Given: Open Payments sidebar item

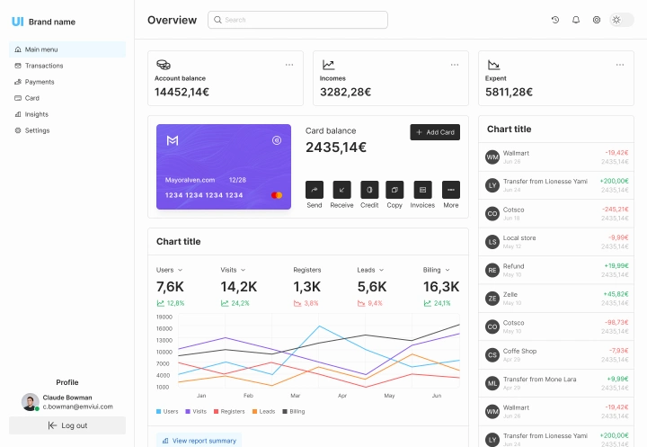Looking at the screenshot, I should coord(67,82).
